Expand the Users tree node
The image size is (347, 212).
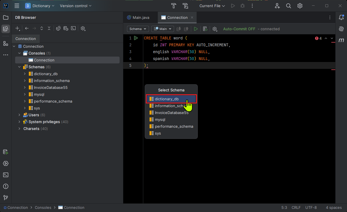[19, 115]
